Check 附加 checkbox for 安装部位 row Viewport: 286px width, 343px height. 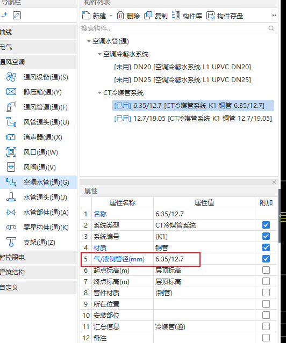pyautogui.click(x=266, y=315)
